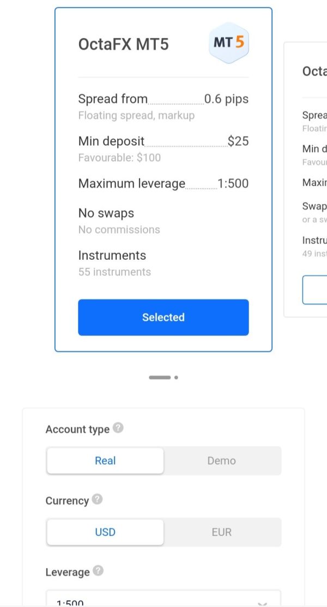
Task: Click the question mark next to Currency
Action: point(97,499)
